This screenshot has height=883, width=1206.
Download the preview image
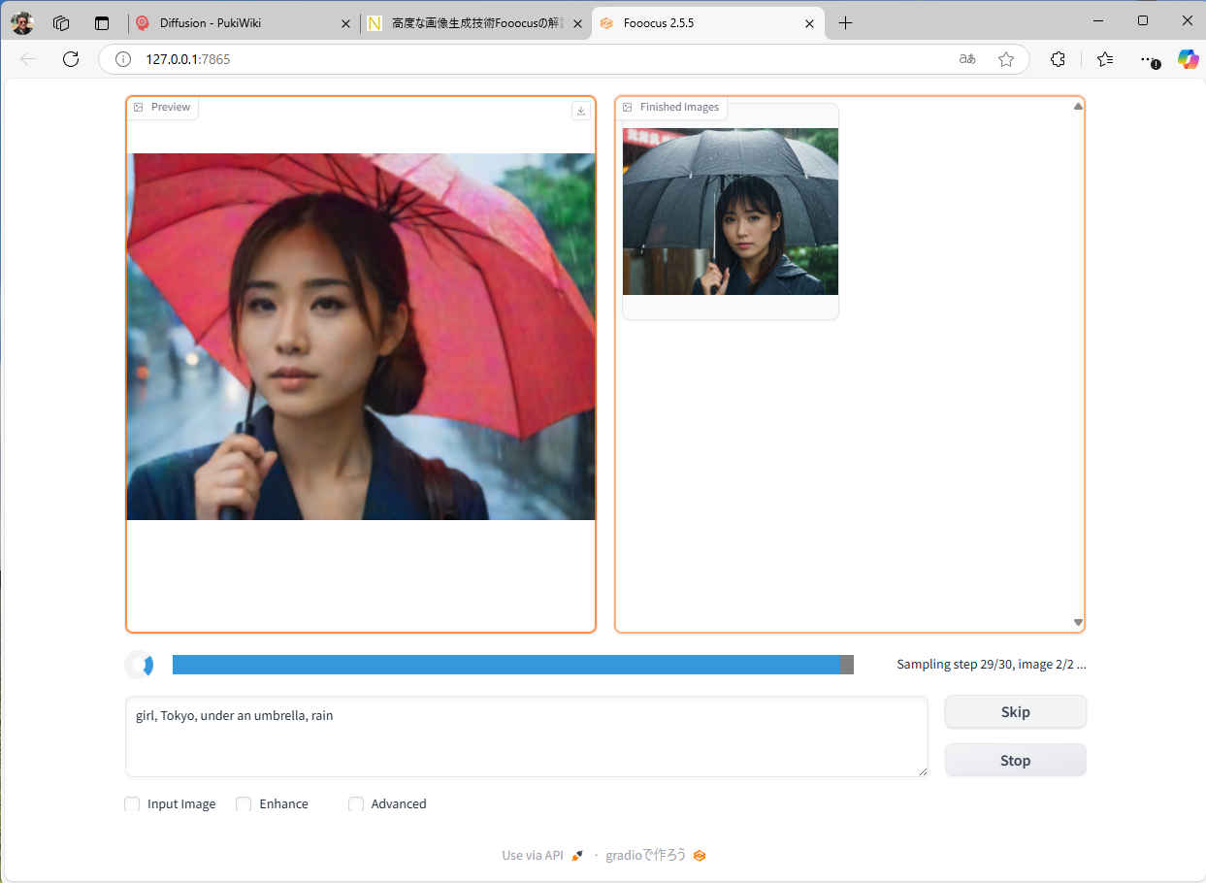click(x=581, y=111)
